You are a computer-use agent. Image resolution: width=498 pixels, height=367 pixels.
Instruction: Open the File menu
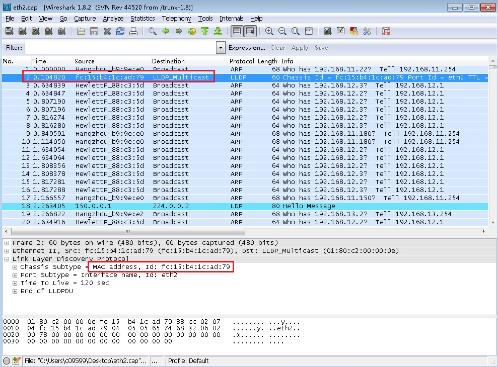coord(10,19)
